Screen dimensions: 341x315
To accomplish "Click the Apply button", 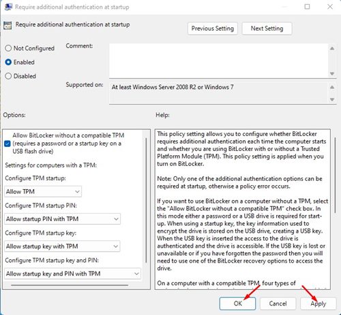I will click(318, 303).
